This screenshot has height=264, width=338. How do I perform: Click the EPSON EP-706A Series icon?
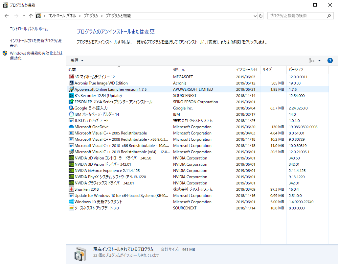click(71, 102)
